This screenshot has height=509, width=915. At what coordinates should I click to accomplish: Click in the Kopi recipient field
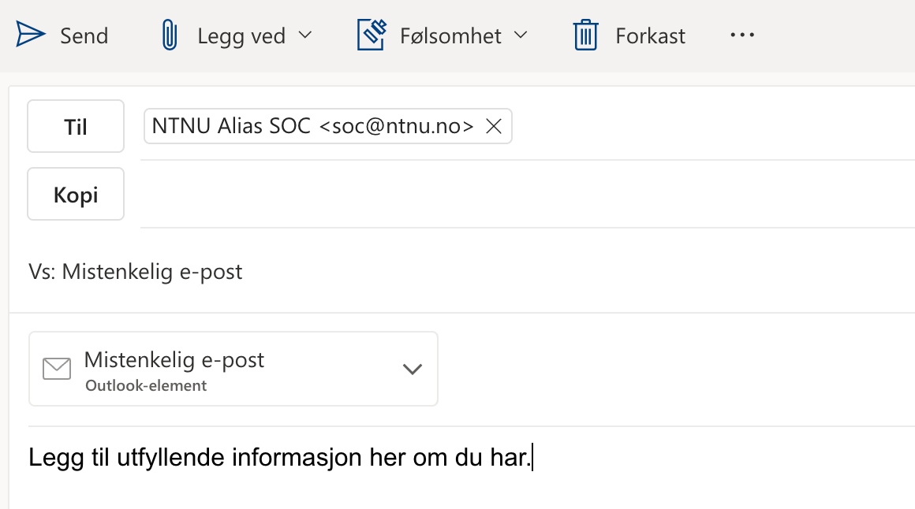click(528, 195)
